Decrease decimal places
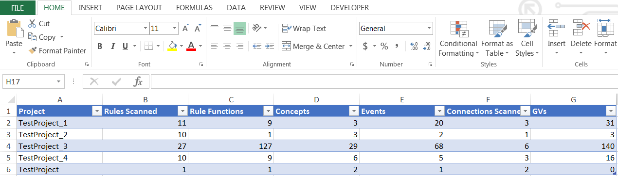 pyautogui.click(x=427, y=47)
